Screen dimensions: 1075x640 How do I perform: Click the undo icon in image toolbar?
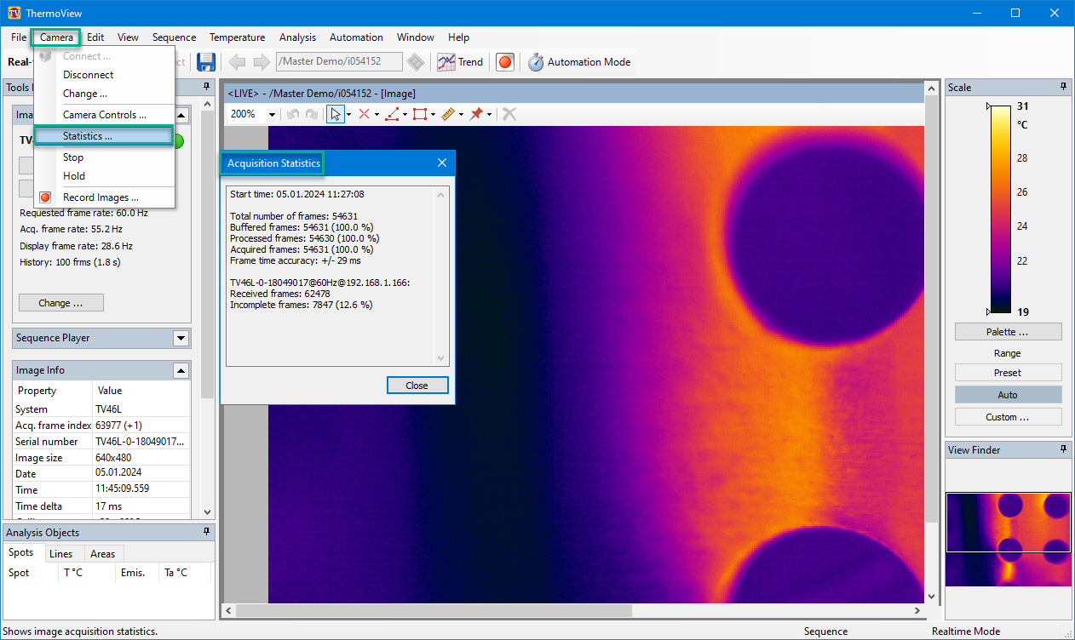(293, 114)
